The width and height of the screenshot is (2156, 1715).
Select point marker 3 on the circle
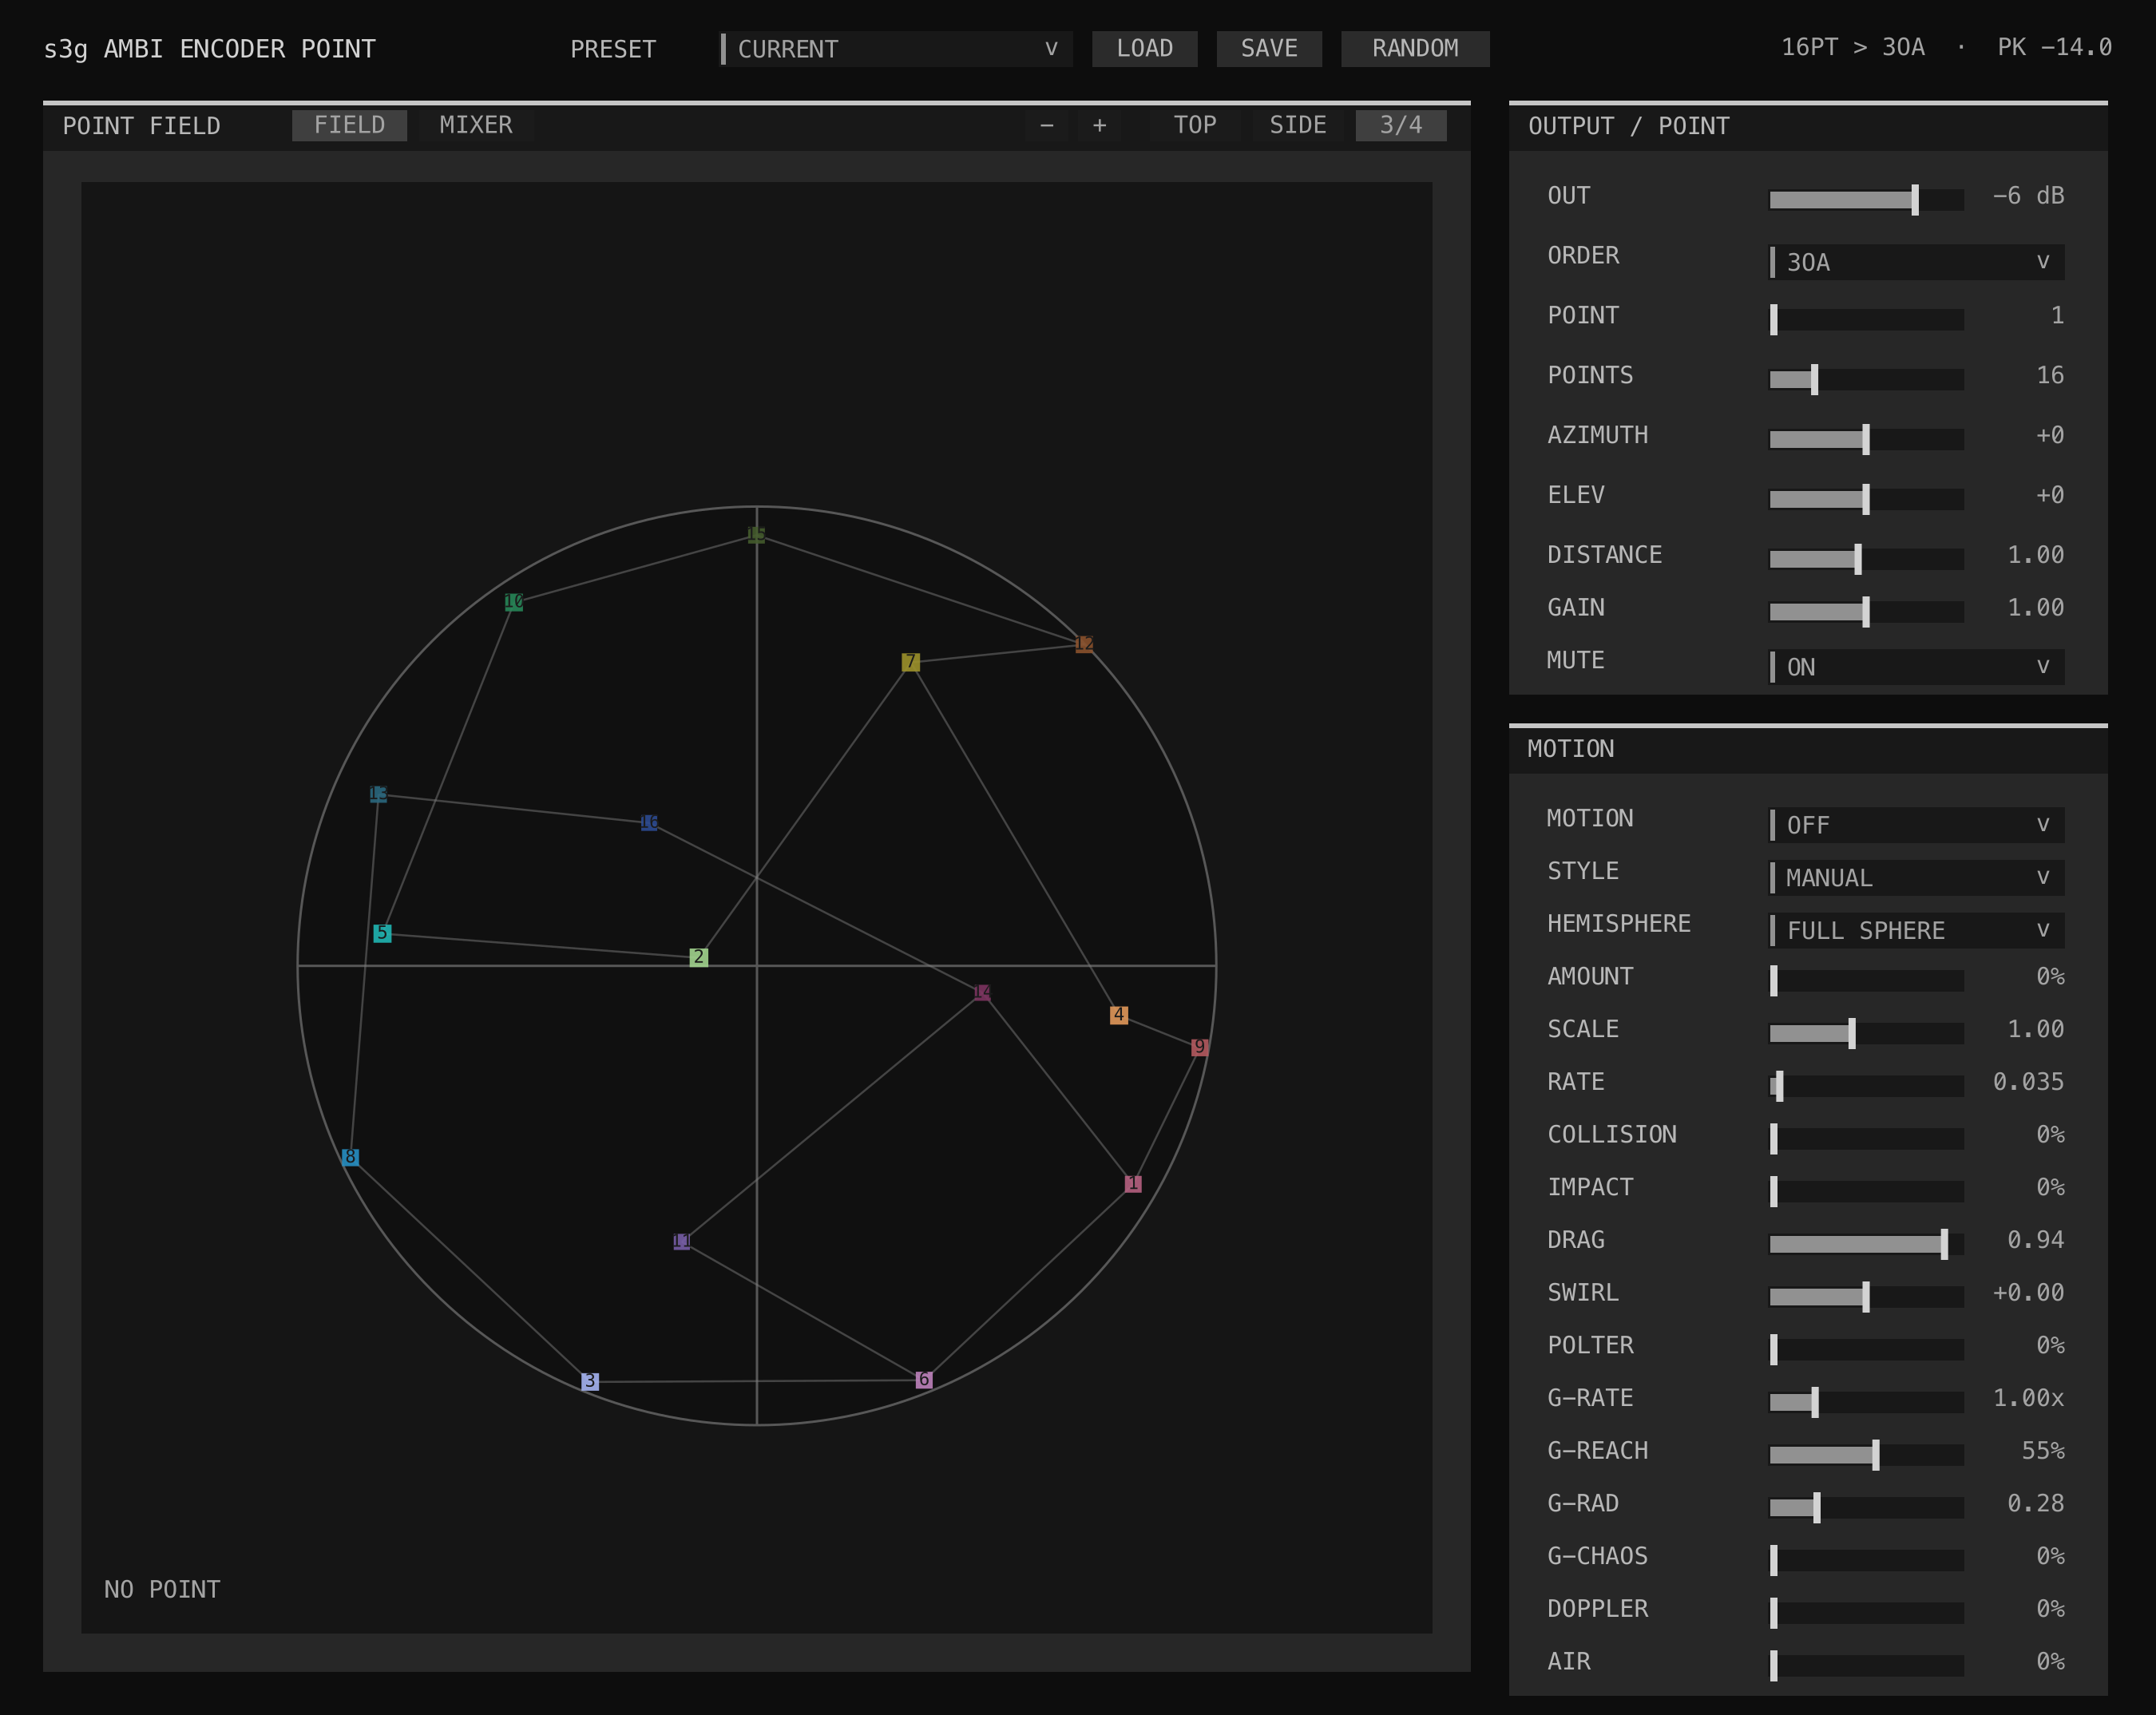point(590,1381)
